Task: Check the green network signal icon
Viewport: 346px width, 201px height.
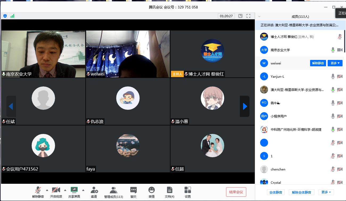Action: pyautogui.click(x=12, y=16)
